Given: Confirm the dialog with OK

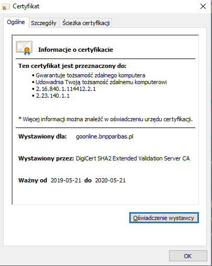Looking at the screenshot, I should click(188, 256).
